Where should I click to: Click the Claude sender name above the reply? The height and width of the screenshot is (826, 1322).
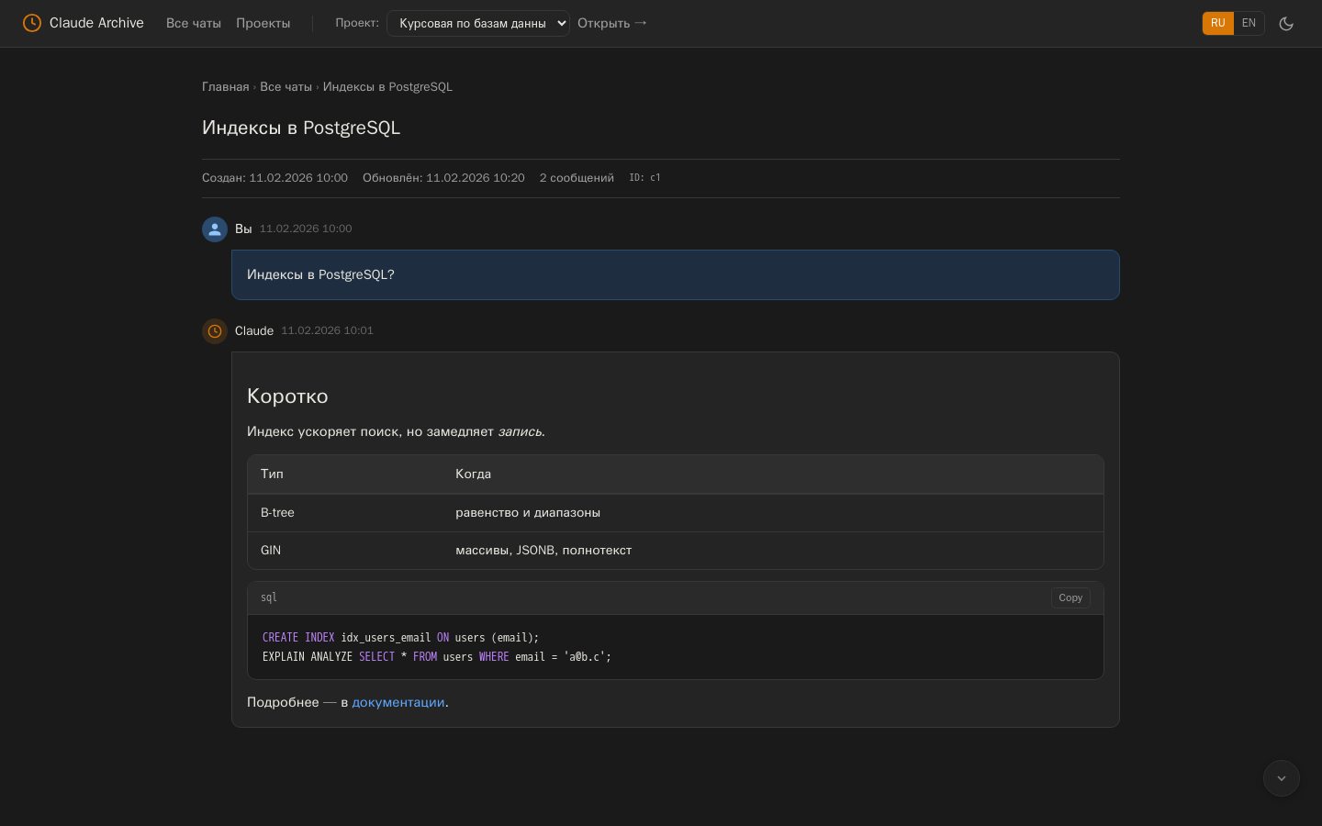pyautogui.click(x=254, y=331)
